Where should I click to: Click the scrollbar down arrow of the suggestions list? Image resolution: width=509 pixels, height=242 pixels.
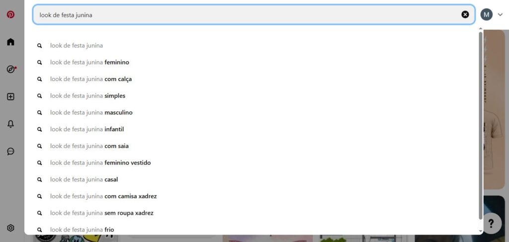(x=481, y=231)
